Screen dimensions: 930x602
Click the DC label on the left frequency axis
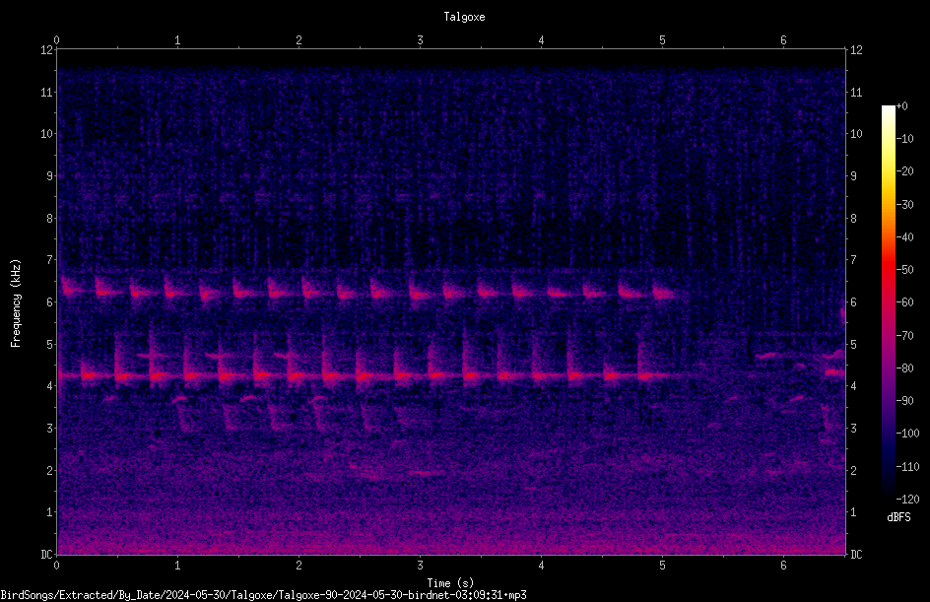pyautogui.click(x=47, y=555)
